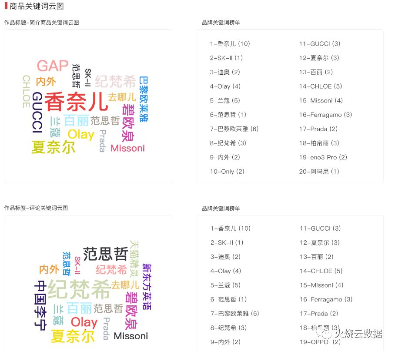
Task: Click 品牌关键词榜单 heading beside the 作品标题 cloud
Action: [x=221, y=23]
